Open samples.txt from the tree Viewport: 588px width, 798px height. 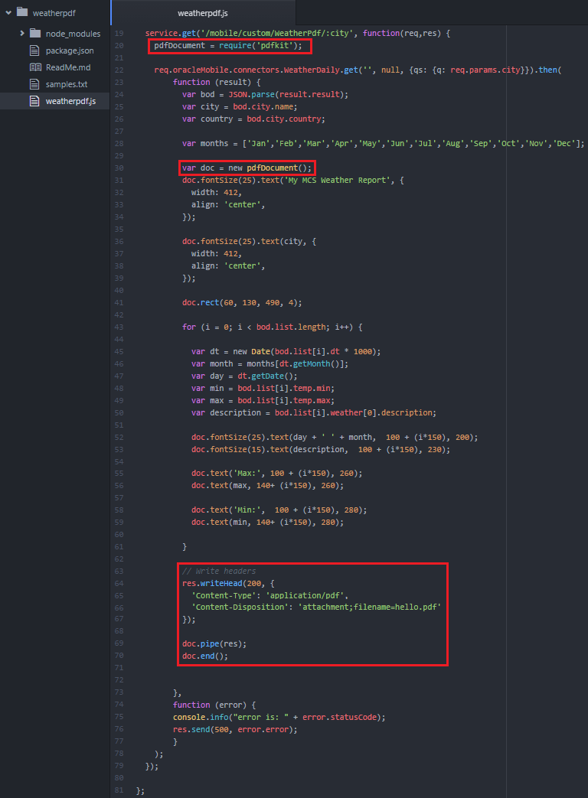coord(67,84)
